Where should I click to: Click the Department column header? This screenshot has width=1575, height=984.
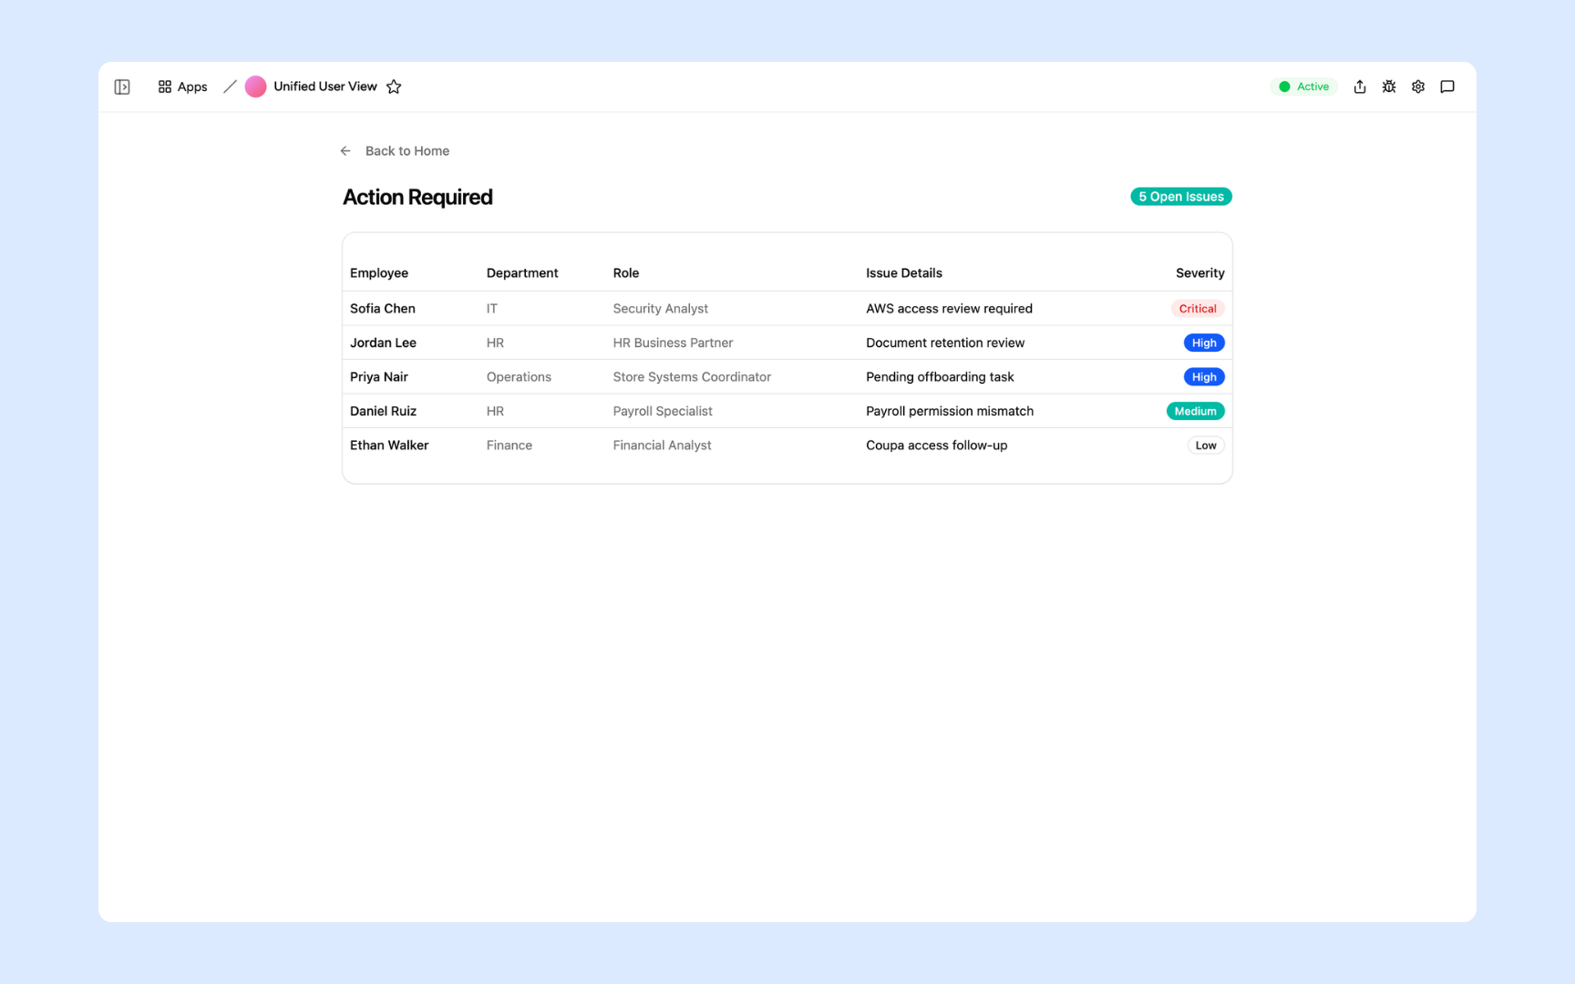click(x=522, y=273)
